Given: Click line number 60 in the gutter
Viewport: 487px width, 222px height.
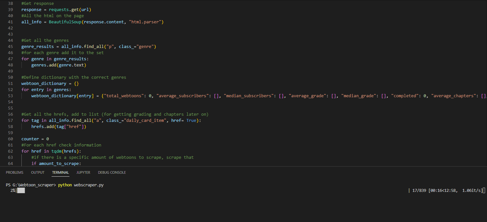Looking at the screenshot, I should point(10,139).
